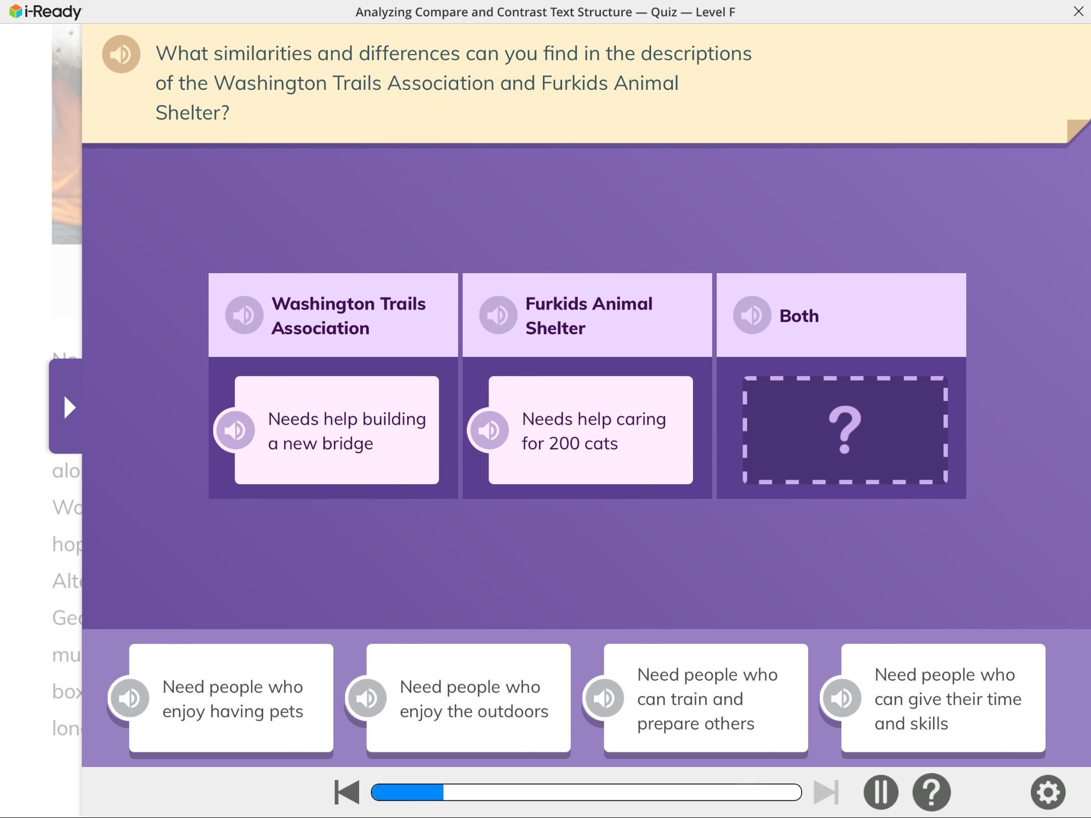The image size is (1091, 818).
Task: Play audio for the main question
Action: pos(121,54)
